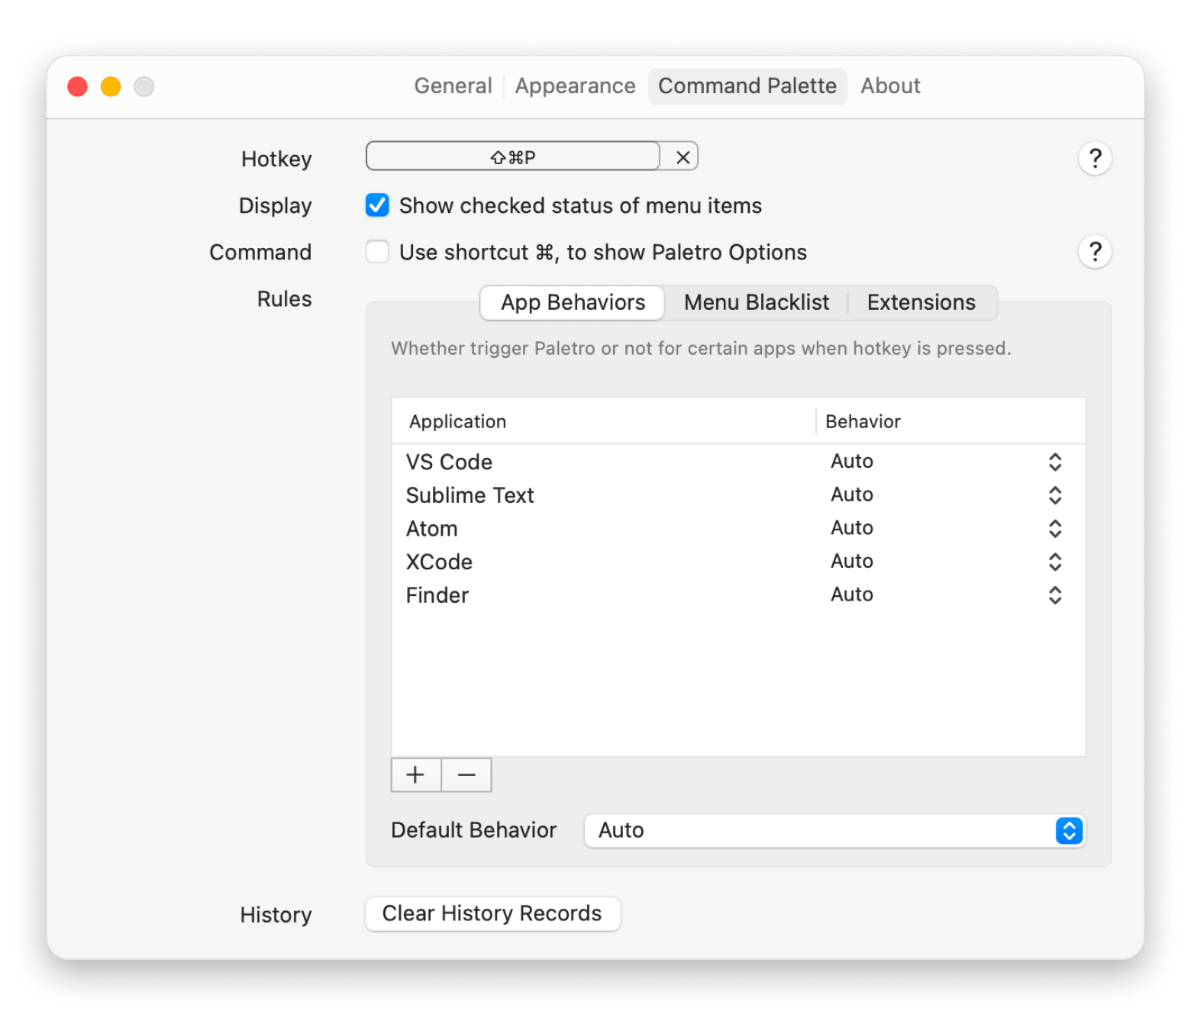
Task: Open the XCode behavior dropdown
Action: (x=947, y=562)
